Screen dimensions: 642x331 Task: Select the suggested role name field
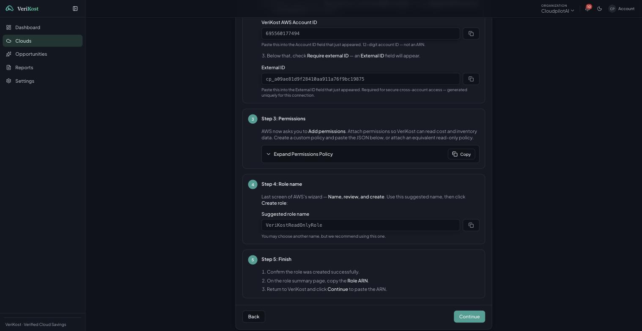tap(360, 225)
